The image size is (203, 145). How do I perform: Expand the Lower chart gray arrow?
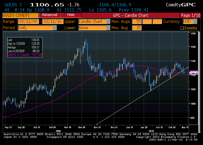[x=108, y=28]
